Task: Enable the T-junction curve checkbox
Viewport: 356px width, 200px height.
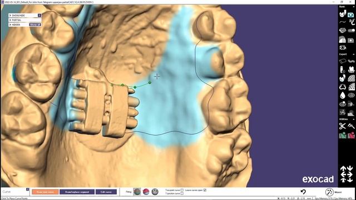Action: 182,194
